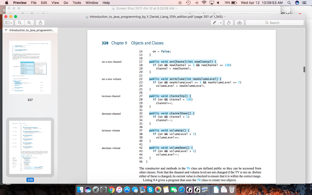Open Spotlight search from the menu bar
This screenshot has width=312, height=195.
click(289, 3)
